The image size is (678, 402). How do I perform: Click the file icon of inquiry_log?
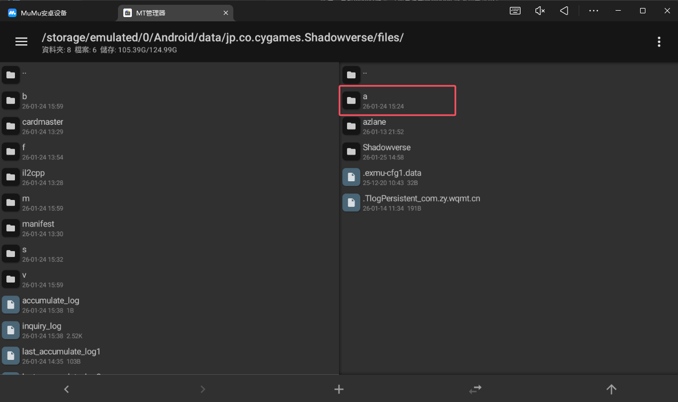pos(11,331)
